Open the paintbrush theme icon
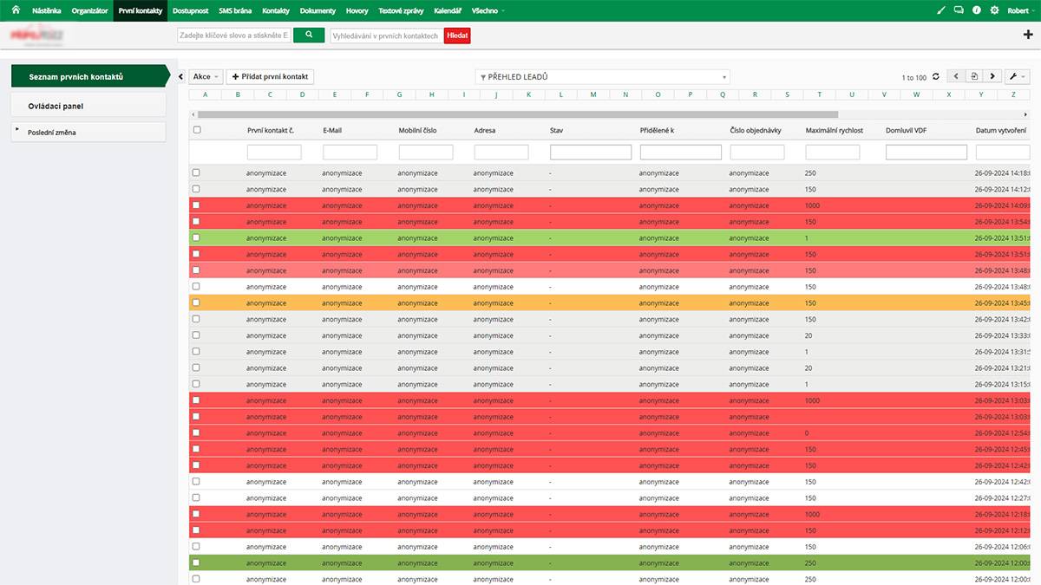The width and height of the screenshot is (1041, 585). (942, 10)
